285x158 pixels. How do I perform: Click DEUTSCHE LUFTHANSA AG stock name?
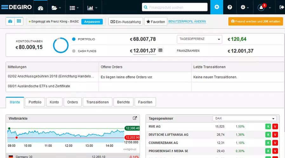pyautogui.click(x=169, y=135)
